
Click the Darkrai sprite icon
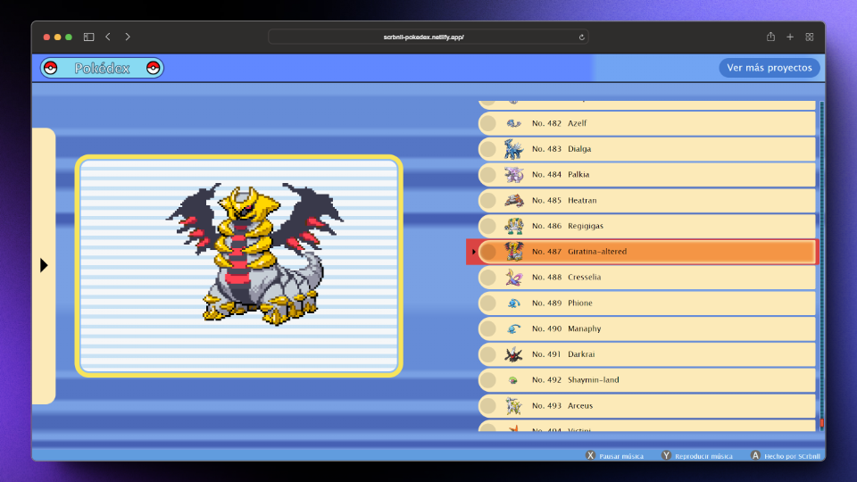coord(513,354)
